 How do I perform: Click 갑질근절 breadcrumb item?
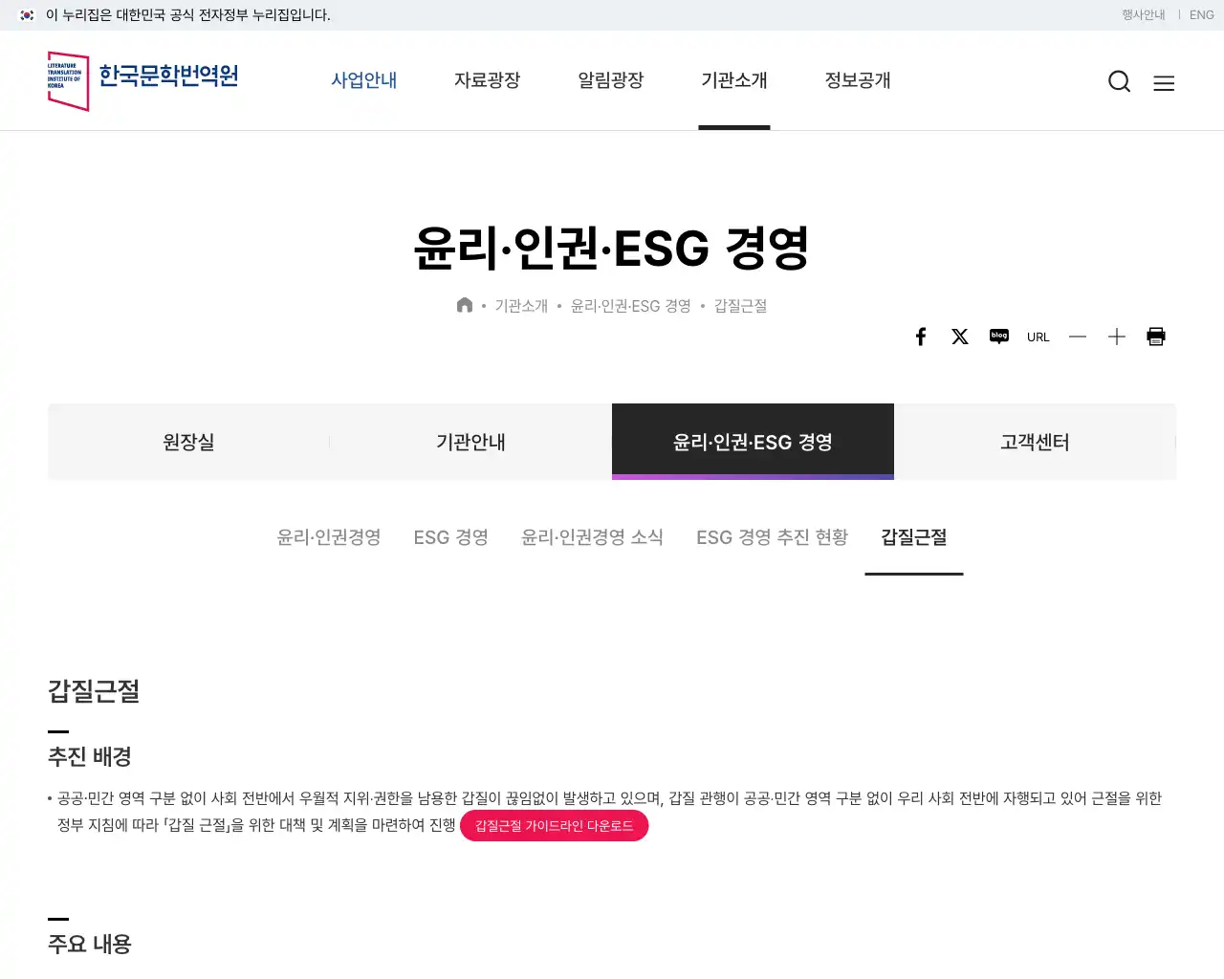pyautogui.click(x=741, y=306)
